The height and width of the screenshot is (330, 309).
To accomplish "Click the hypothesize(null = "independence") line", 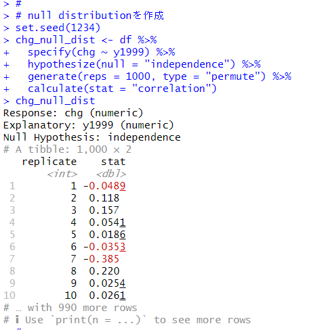I will tap(144, 64).
